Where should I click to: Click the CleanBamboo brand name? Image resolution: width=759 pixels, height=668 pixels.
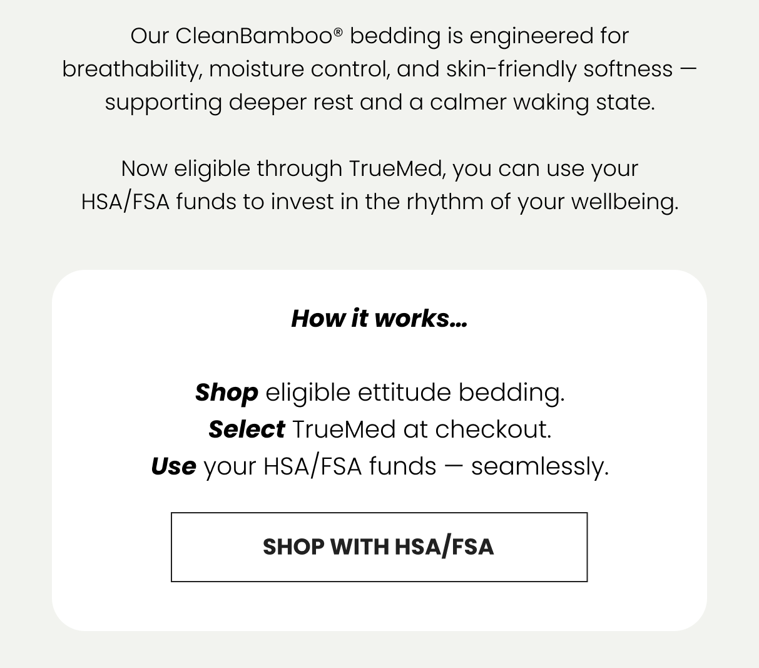[x=253, y=36]
